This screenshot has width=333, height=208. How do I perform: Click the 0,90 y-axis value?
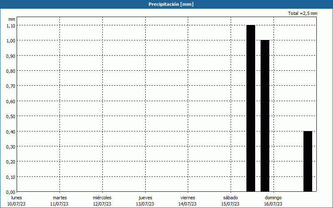click(x=11, y=56)
